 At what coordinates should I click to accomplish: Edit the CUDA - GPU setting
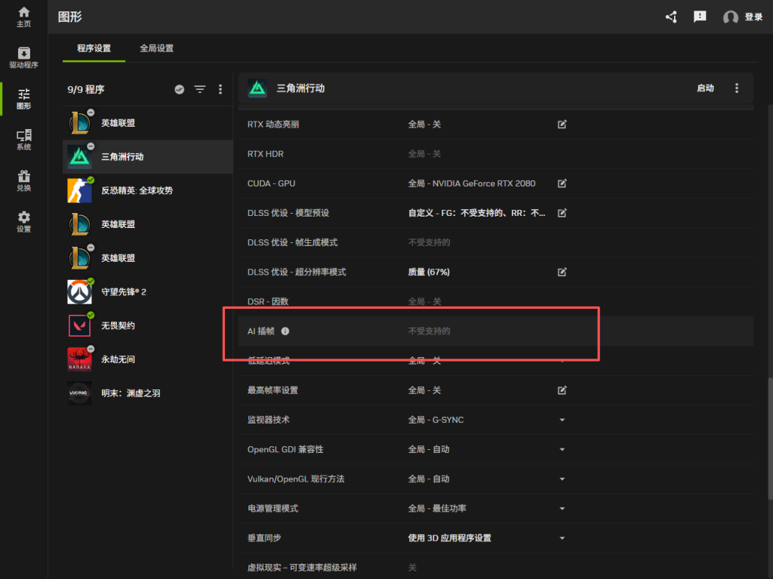click(562, 183)
